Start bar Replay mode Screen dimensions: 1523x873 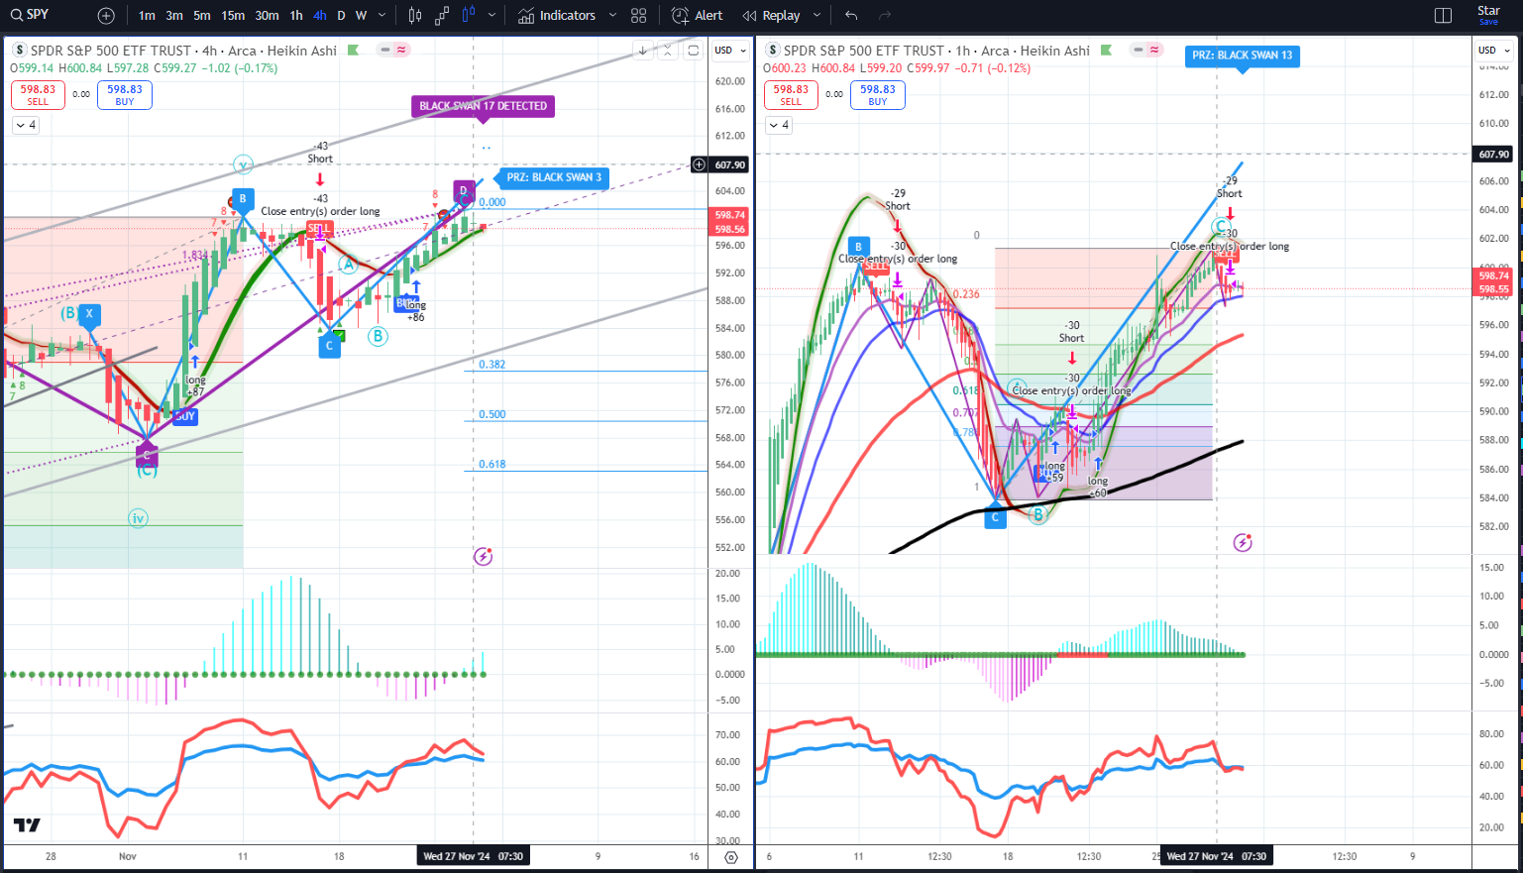coord(772,16)
